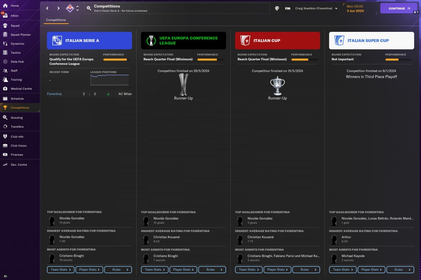Image resolution: width=421 pixels, height=280 pixels.
Task: Open the FM logo menu
Action: coord(287,8)
